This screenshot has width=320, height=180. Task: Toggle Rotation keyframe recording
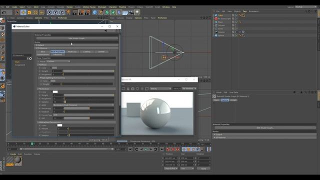193,149
